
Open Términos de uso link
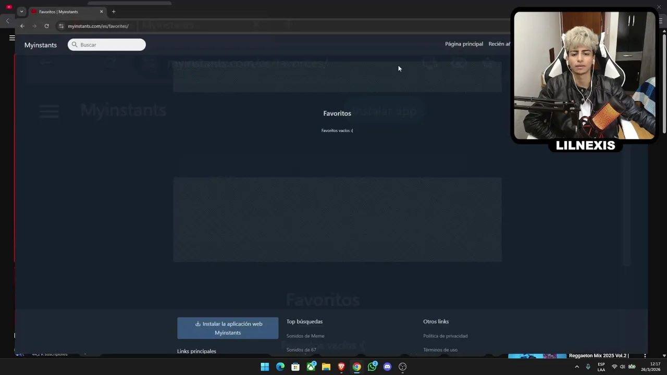point(440,350)
